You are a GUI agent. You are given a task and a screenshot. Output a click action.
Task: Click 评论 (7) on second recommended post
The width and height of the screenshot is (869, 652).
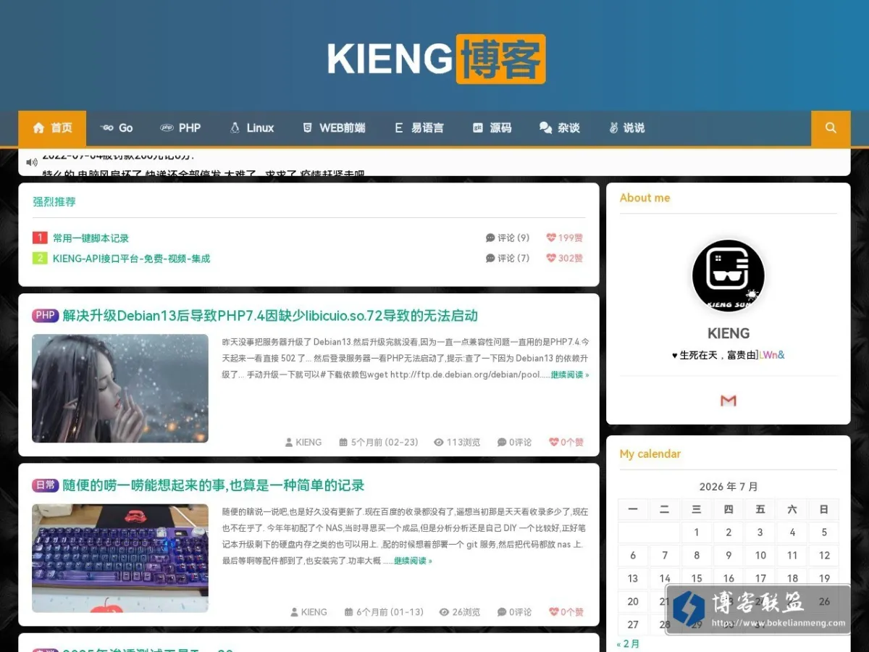tap(508, 259)
